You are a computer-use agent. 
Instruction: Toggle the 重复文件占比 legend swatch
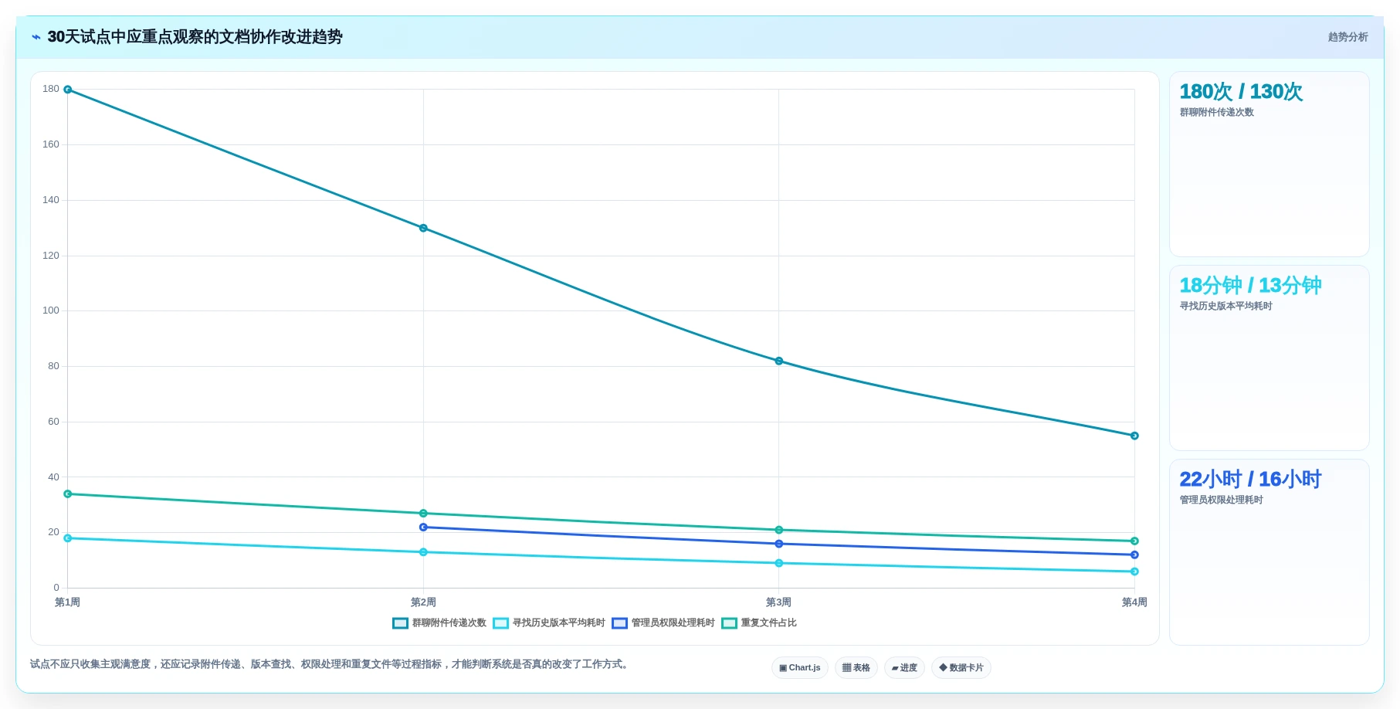click(729, 623)
